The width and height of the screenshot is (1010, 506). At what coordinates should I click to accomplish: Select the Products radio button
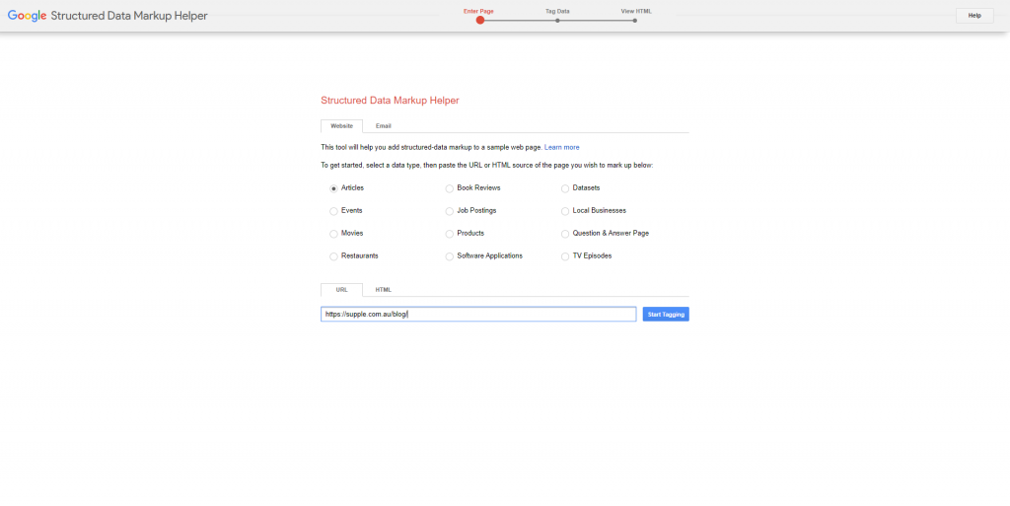tap(450, 234)
